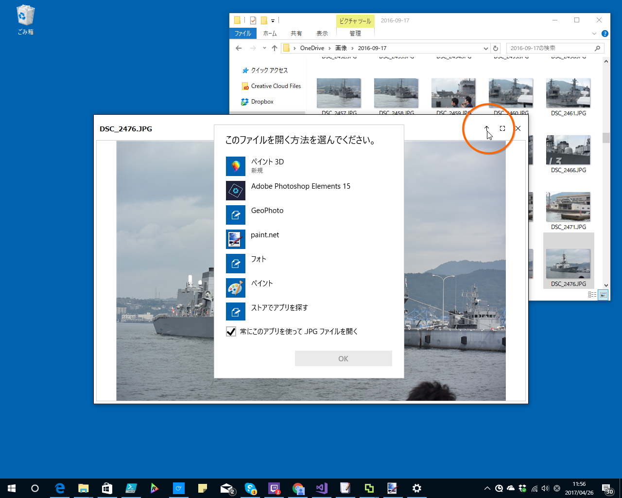Go back in the Explorer window

click(239, 48)
